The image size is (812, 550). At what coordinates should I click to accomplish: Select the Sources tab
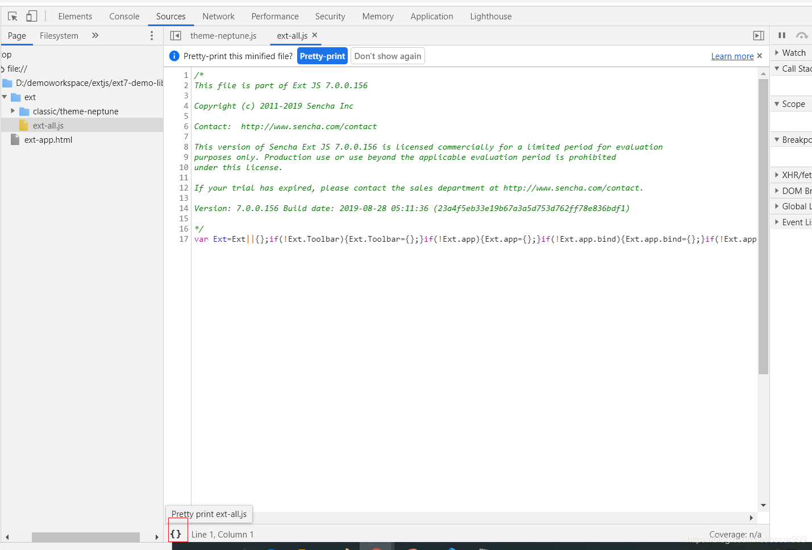pyautogui.click(x=171, y=16)
